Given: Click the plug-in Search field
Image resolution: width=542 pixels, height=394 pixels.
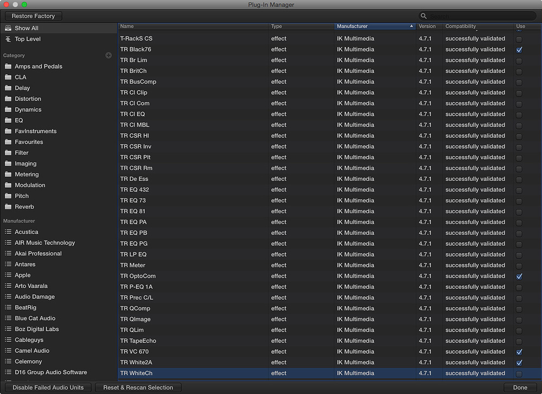Looking at the screenshot, I should click(478, 16).
